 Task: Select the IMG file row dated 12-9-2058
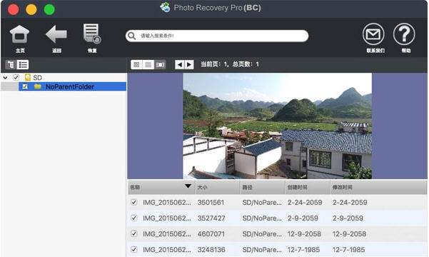click(x=278, y=233)
